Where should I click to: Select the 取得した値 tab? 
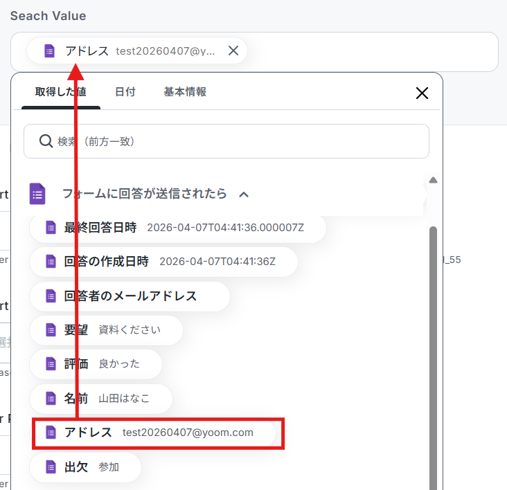[x=60, y=92]
